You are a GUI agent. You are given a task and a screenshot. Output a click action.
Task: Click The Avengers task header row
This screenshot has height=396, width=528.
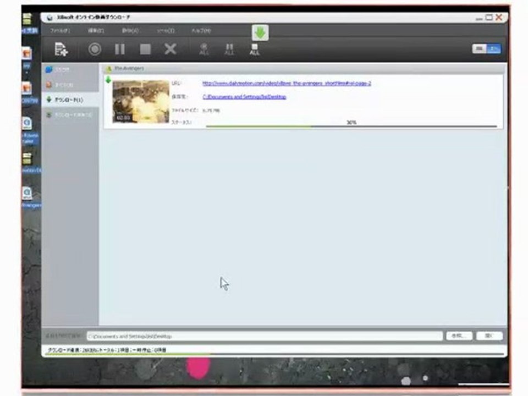(304, 69)
